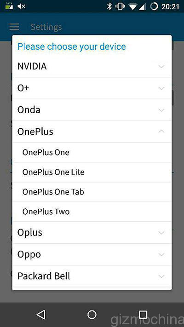Tap the vibrate mode status icon
This screenshot has width=184, height=327.
pos(120,6)
